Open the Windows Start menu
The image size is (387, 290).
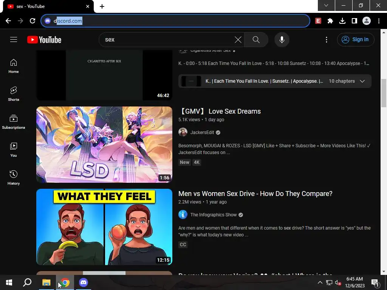tap(9, 282)
